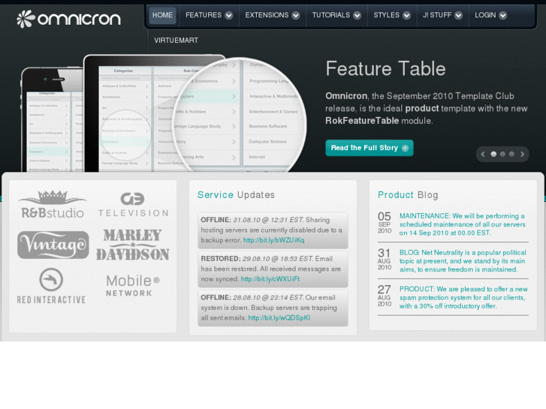The image size is (546, 409).
Task: Select the second slideshow dot
Action: tap(502, 154)
